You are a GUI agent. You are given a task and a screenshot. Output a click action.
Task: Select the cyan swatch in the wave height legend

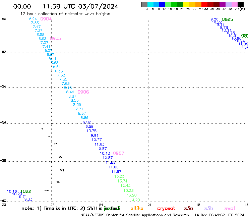coord(150,4)
